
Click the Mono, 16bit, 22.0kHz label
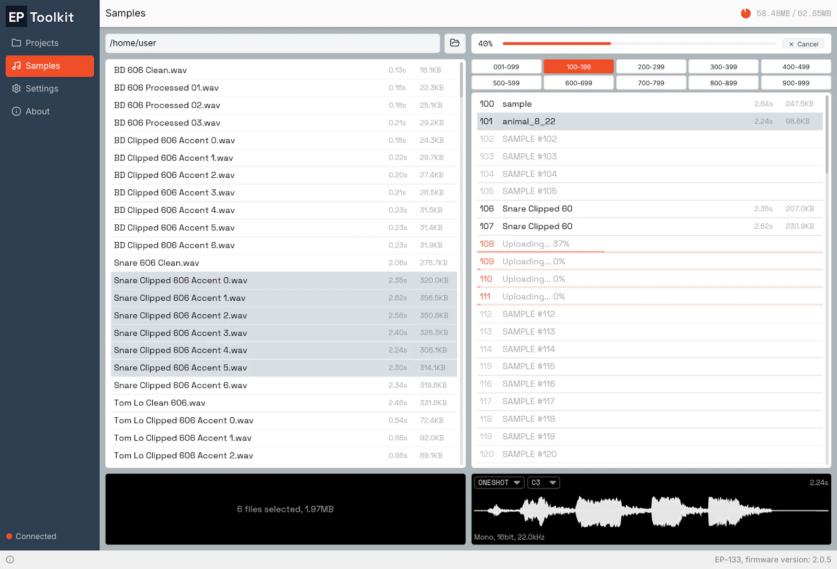click(x=509, y=537)
